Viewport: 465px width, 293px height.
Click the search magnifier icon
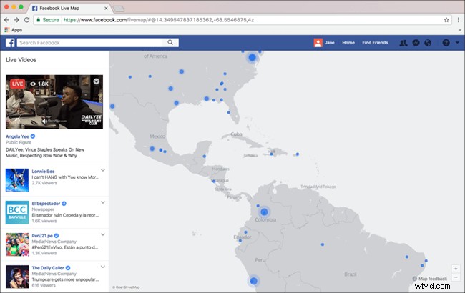pos(170,42)
